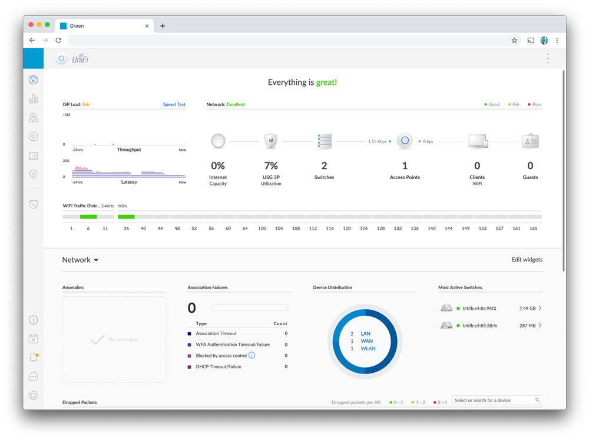The width and height of the screenshot is (589, 440).
Task: Click the Speed Test link
Action: [174, 104]
